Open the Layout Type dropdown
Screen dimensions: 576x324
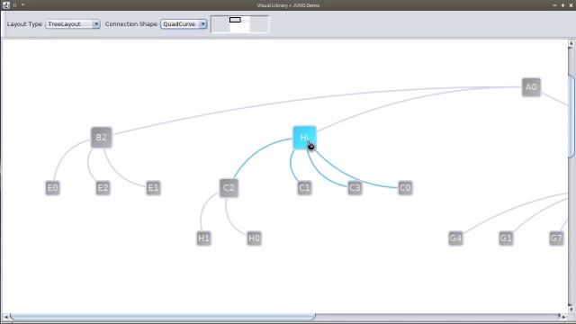pyautogui.click(x=73, y=24)
